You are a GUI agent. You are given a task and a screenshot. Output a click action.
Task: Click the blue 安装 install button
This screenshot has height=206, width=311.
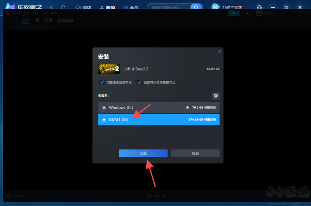143,153
